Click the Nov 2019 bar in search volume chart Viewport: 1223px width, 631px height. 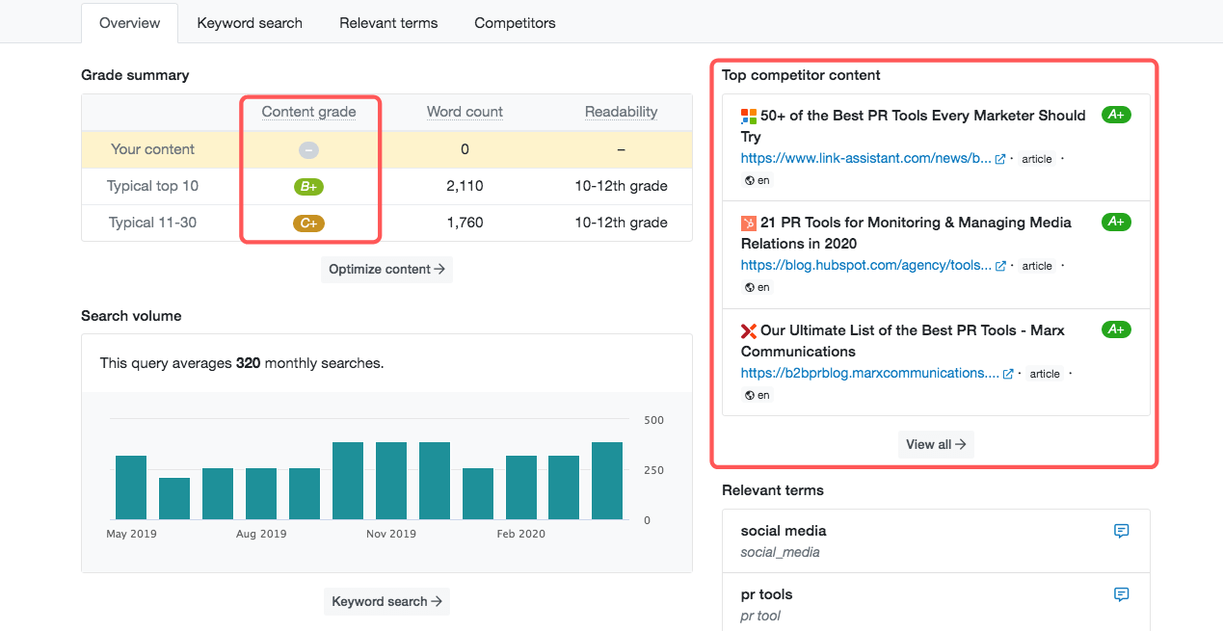tap(391, 482)
